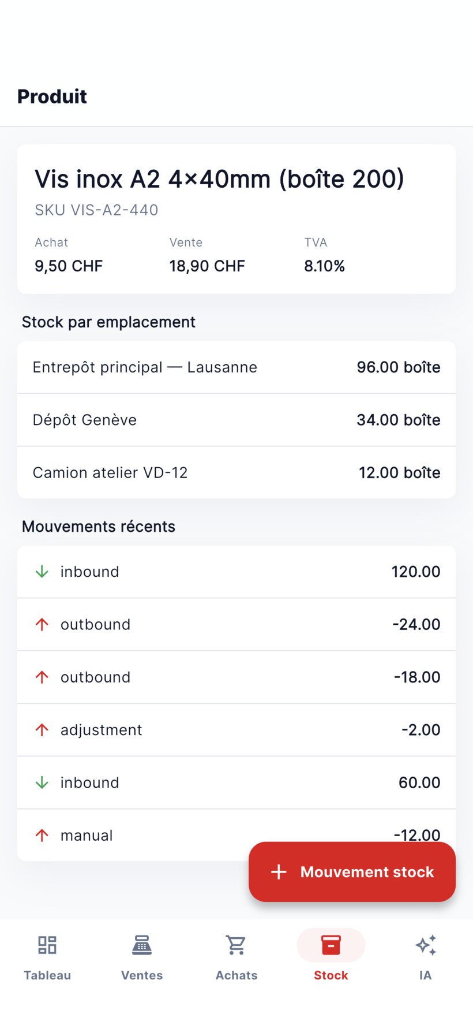Tap the purchase price 9,50 CHF

[69, 266]
